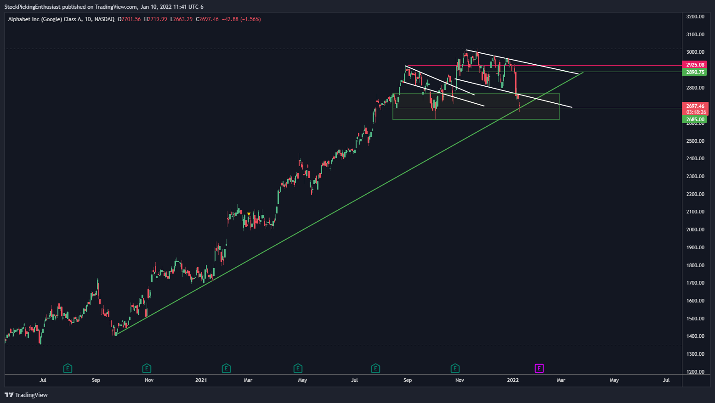715x403 pixels.
Task: Click the -42.88 (-1.56%) change value
Action: (x=242, y=19)
